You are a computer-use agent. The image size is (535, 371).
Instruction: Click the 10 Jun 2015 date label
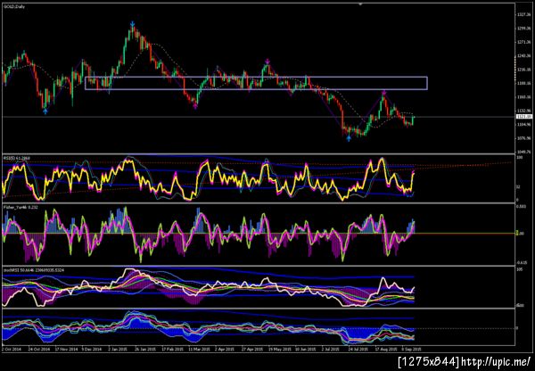point(305,350)
